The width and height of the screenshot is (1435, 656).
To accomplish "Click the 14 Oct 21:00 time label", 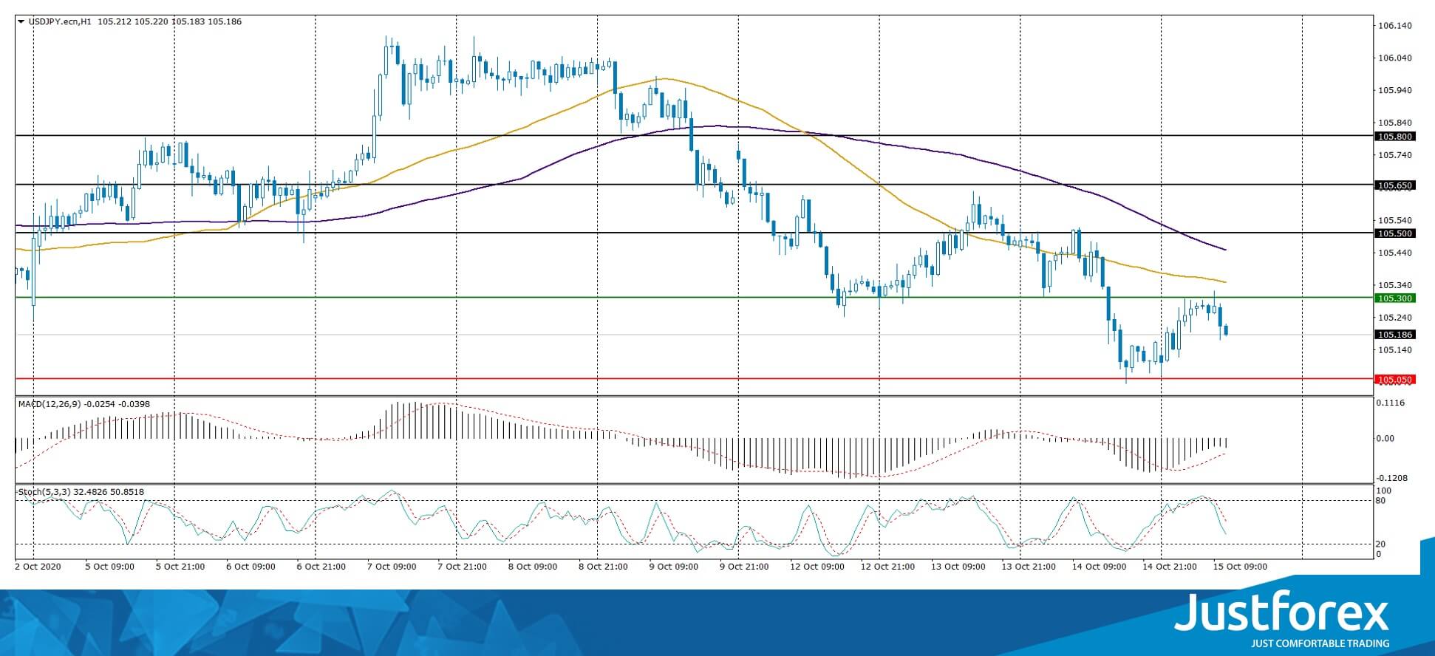I will click(x=1169, y=567).
